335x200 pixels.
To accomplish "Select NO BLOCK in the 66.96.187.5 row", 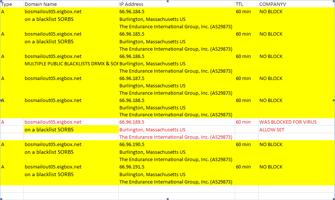I will [x=296, y=78].
